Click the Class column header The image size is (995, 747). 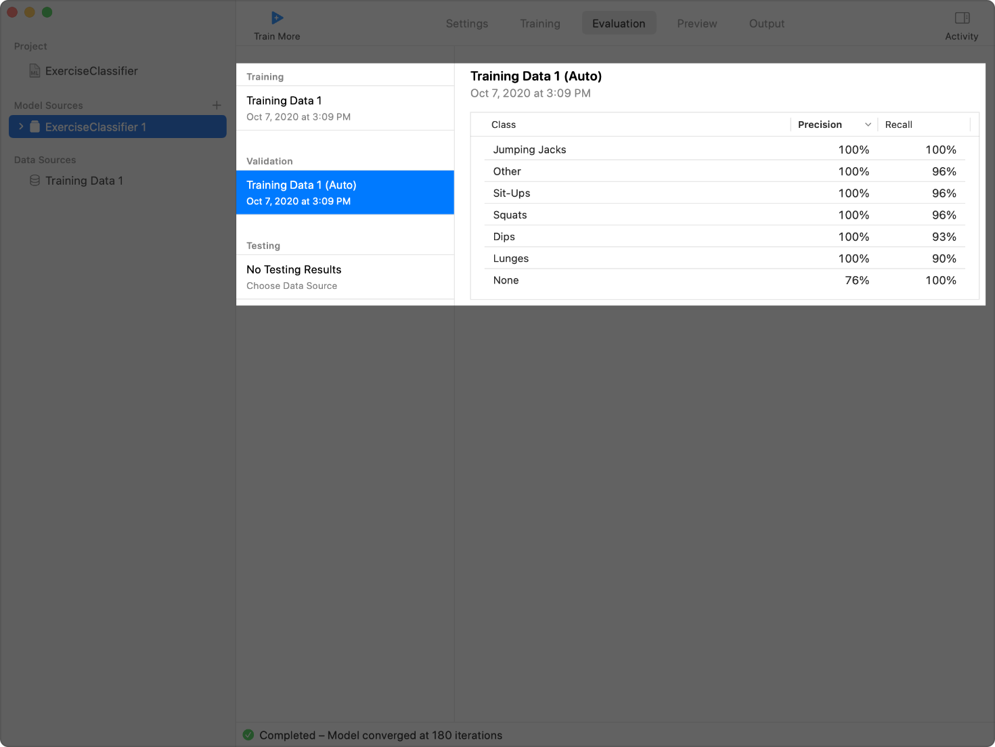point(504,124)
